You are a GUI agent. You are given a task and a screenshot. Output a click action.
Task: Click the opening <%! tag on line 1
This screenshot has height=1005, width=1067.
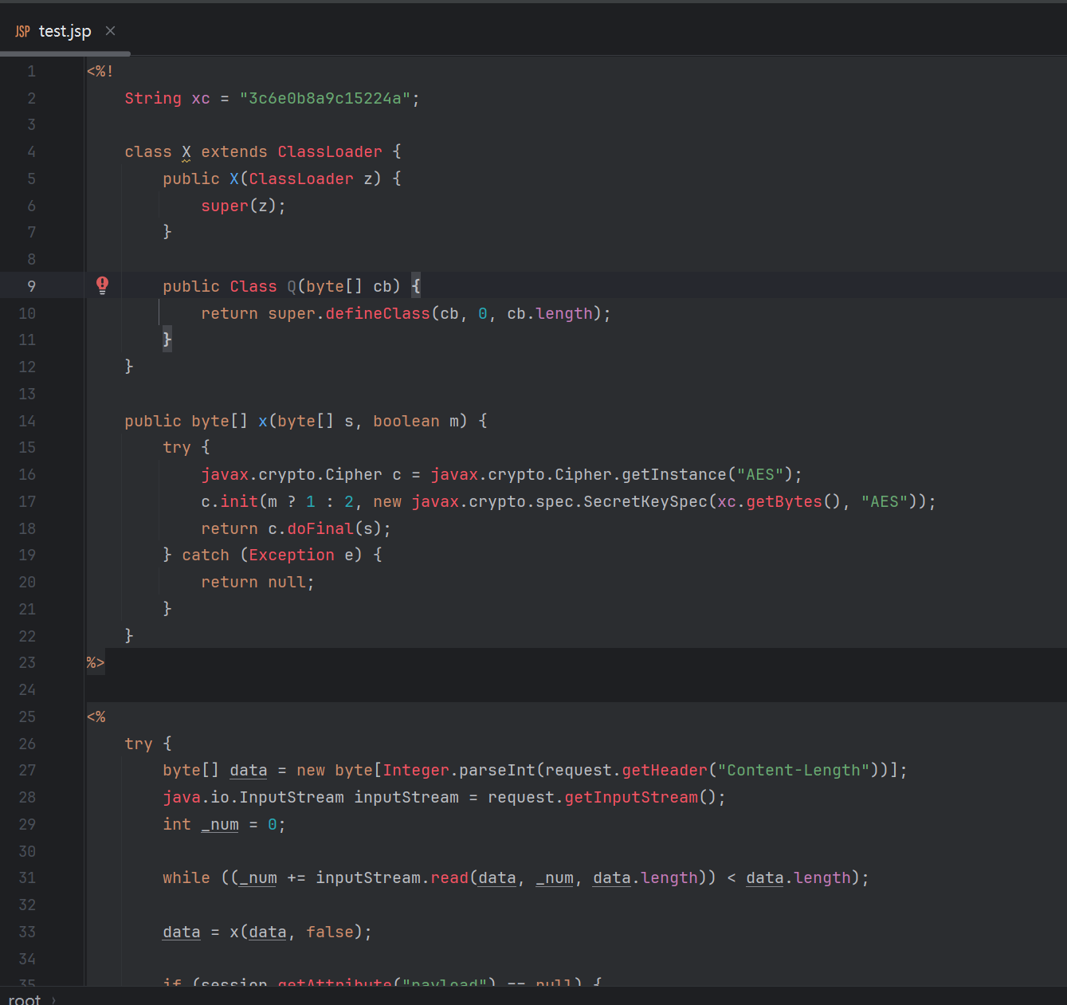(100, 71)
